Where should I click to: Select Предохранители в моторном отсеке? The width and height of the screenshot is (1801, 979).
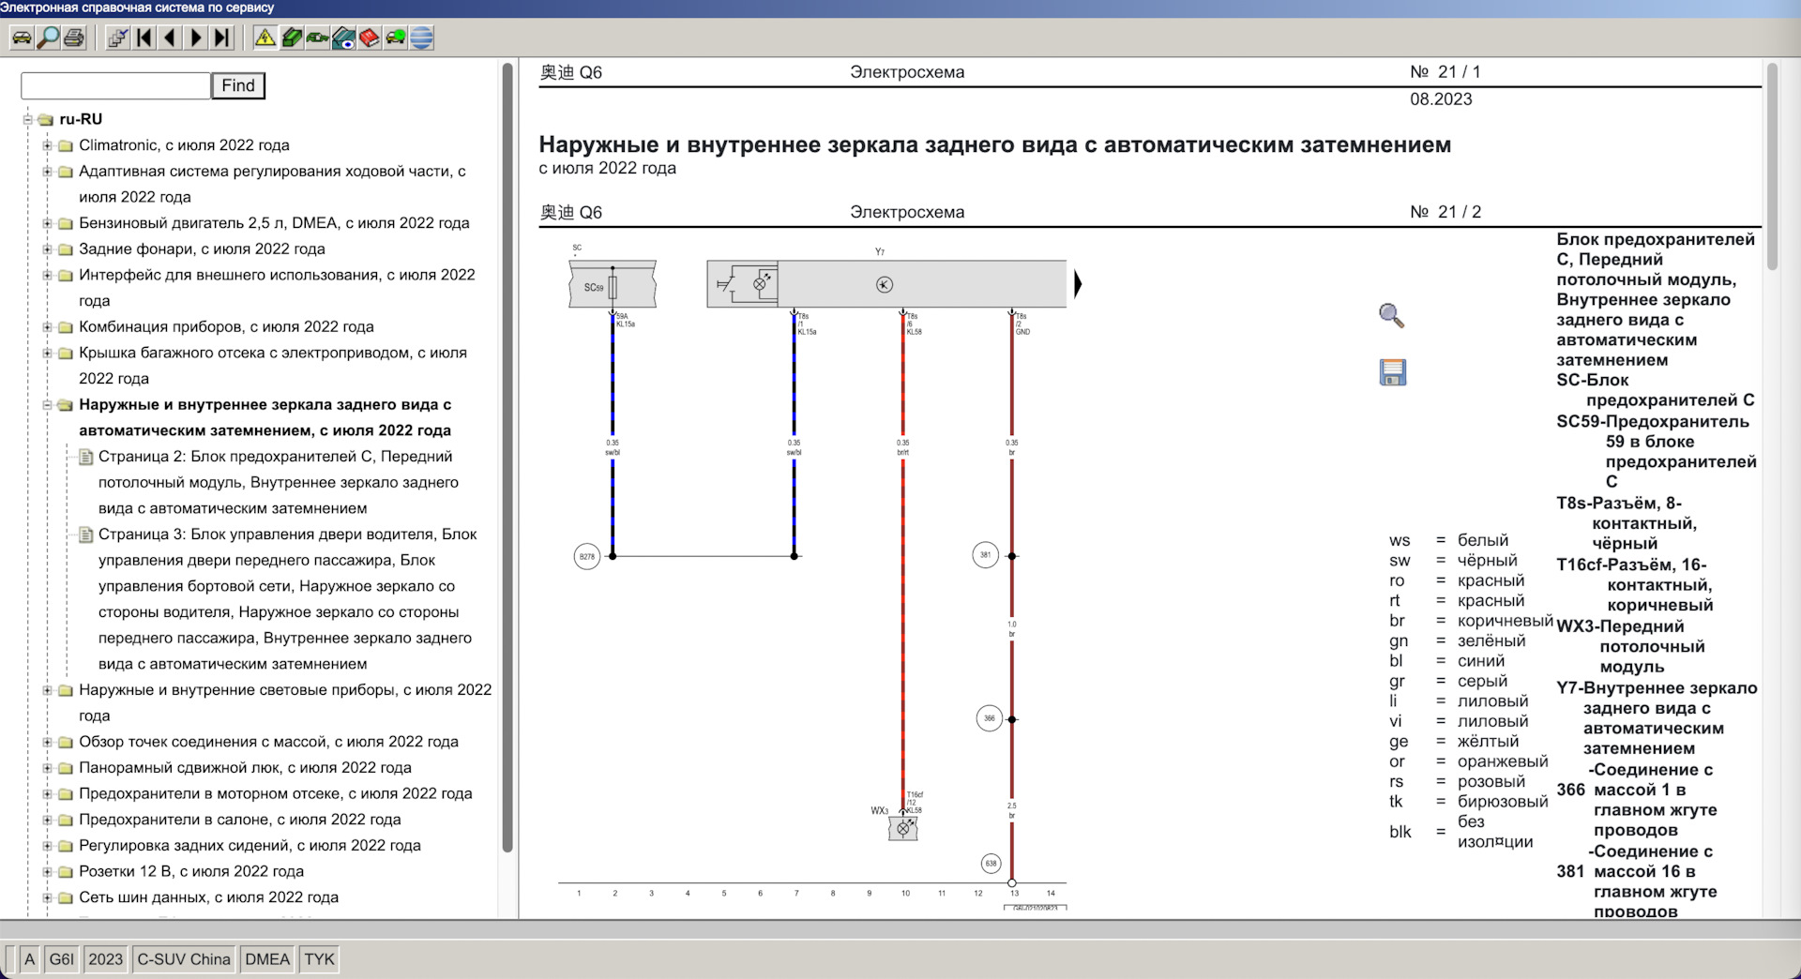275,793
